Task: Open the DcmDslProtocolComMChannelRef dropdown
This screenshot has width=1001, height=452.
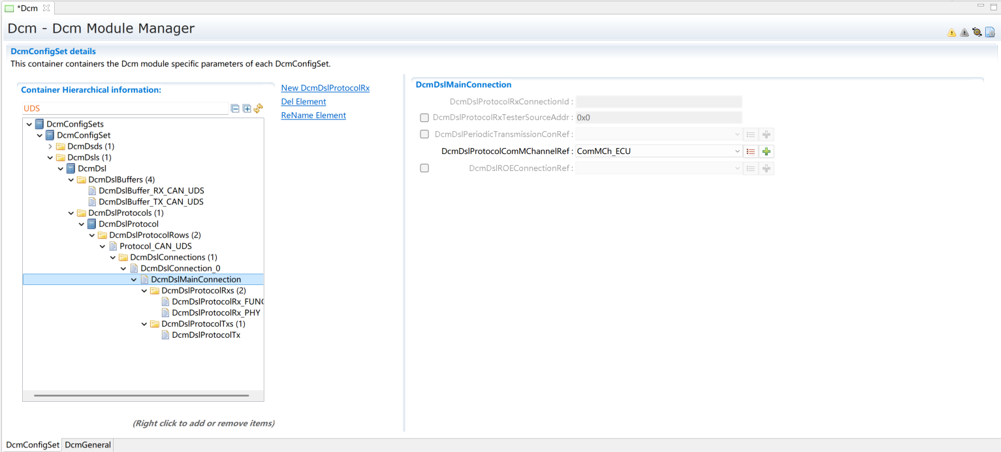Action: [x=737, y=151]
